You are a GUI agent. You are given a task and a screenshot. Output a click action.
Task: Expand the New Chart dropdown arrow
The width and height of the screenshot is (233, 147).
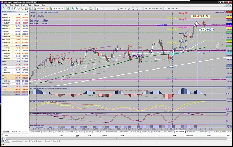(x=6, y=9)
